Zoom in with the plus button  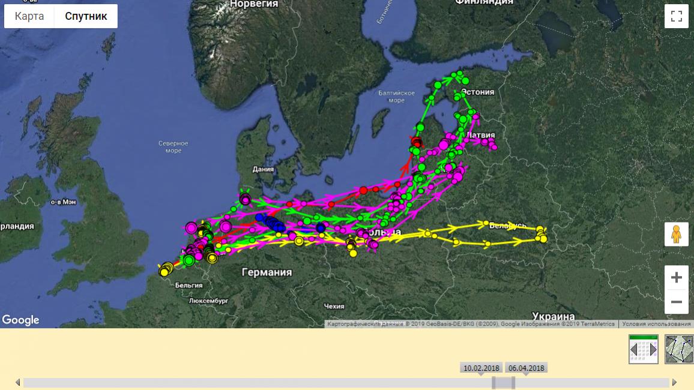pyautogui.click(x=676, y=277)
